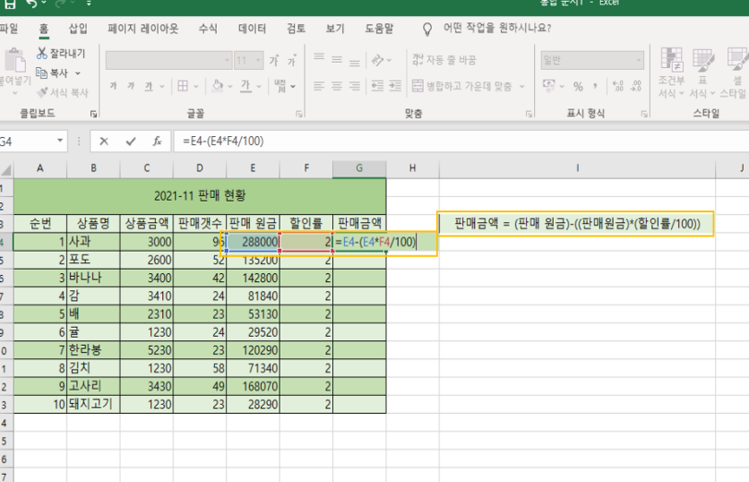Screen dimensions: 749x482
Task: Open the number format (일반) dropdown
Action: pos(639,61)
